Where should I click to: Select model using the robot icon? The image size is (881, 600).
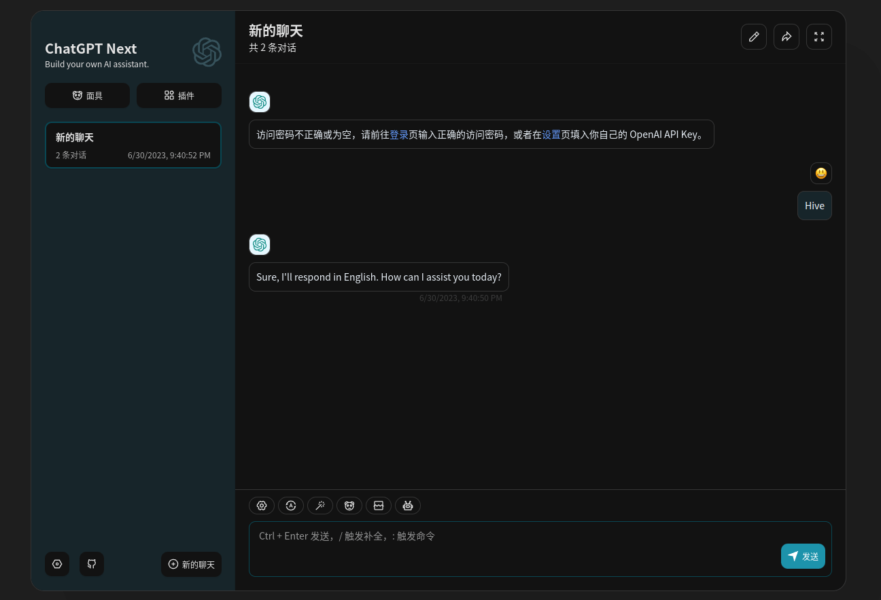(408, 506)
